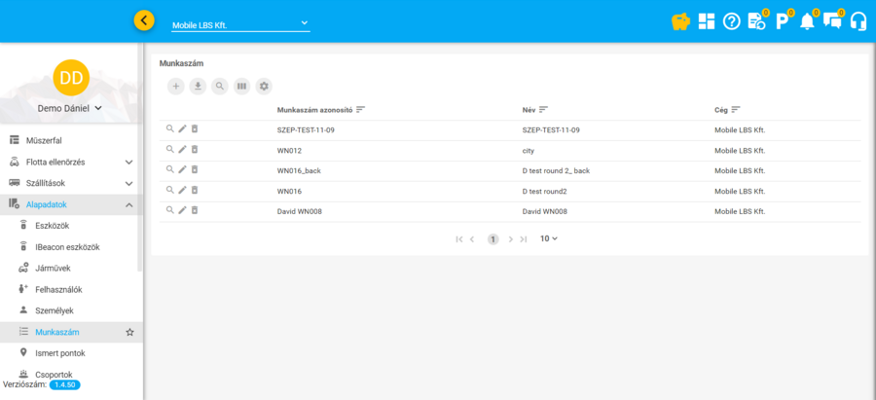Edit the WN012 row with pencil icon
876x400 pixels.
[x=182, y=150]
